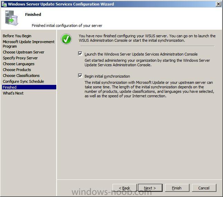The image size is (223, 197).
Task: Open Microsoft Update Improvement Program step
Action: pos(29,44)
